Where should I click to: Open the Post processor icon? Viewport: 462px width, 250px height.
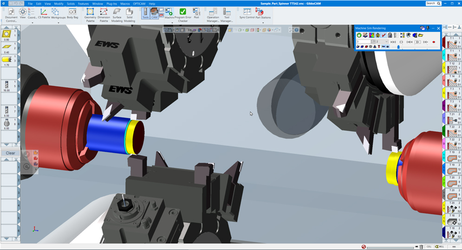pyautogui.click(x=196, y=13)
